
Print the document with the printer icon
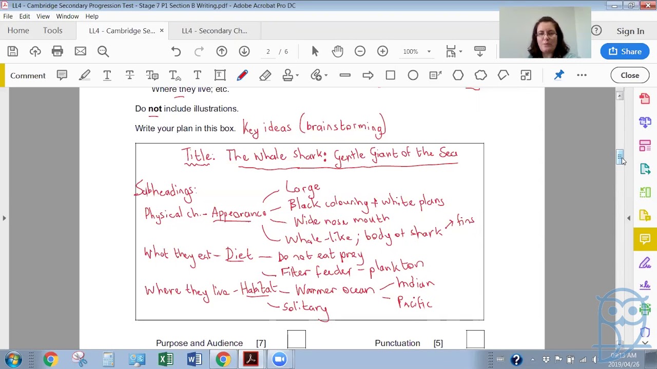(x=57, y=51)
